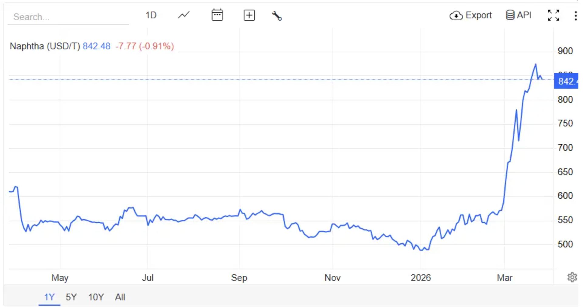Screen dimensions: 586x307
Task: Click the 842 current price tag
Action: pos(566,81)
